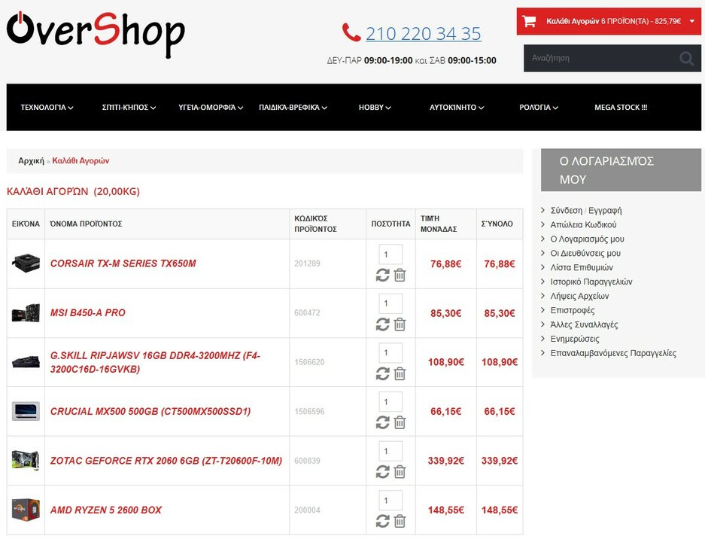This screenshot has height=542, width=705.
Task: Expand ΥΓΕΊΑ-ΟΜΟΡΦΙΆ menu
Action: point(211,108)
